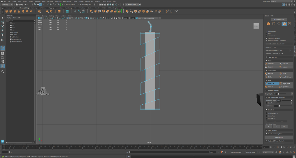Switch to face selection mode icon

pos(284,24)
